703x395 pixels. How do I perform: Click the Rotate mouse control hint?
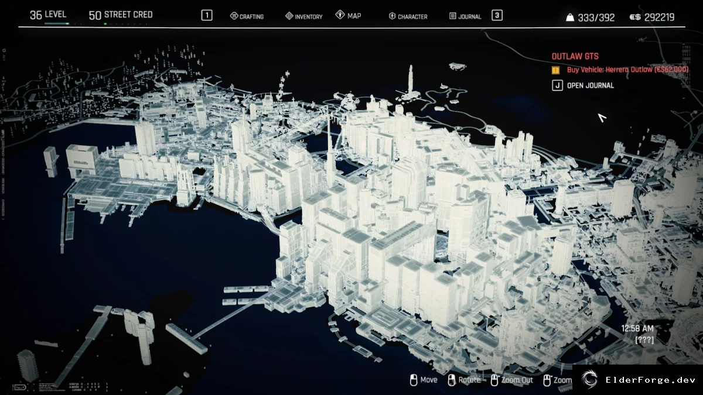pyautogui.click(x=463, y=380)
